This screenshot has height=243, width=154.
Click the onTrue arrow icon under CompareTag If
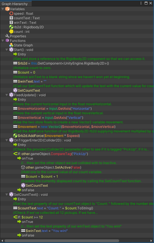pos(19,158)
